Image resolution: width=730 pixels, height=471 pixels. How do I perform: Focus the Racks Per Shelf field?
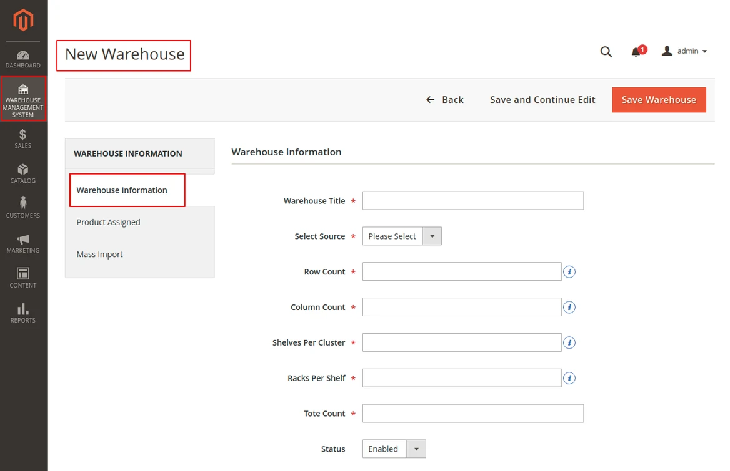462,378
